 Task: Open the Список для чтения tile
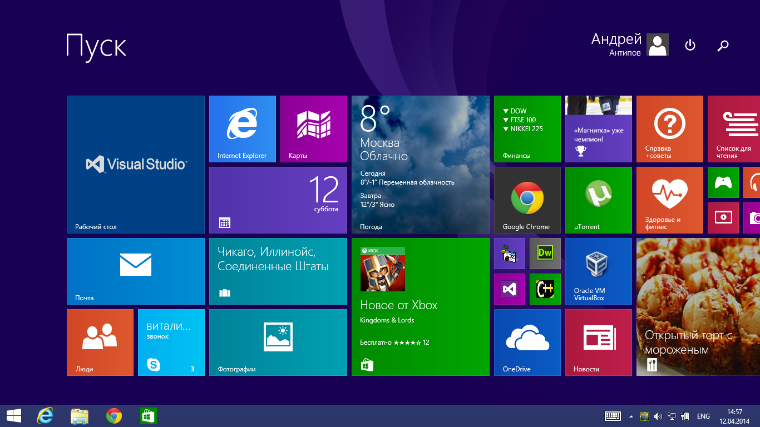(x=734, y=129)
